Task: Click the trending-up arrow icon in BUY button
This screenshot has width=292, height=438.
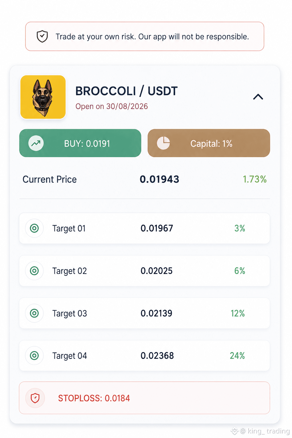Action: pos(36,143)
